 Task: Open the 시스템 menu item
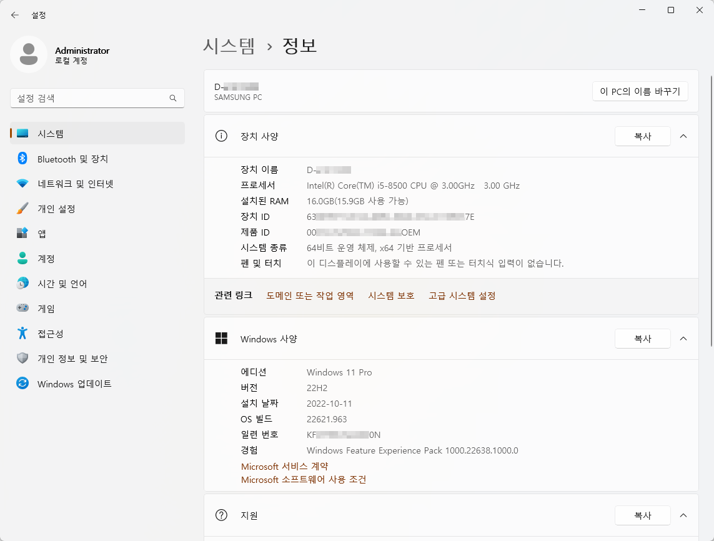point(97,134)
